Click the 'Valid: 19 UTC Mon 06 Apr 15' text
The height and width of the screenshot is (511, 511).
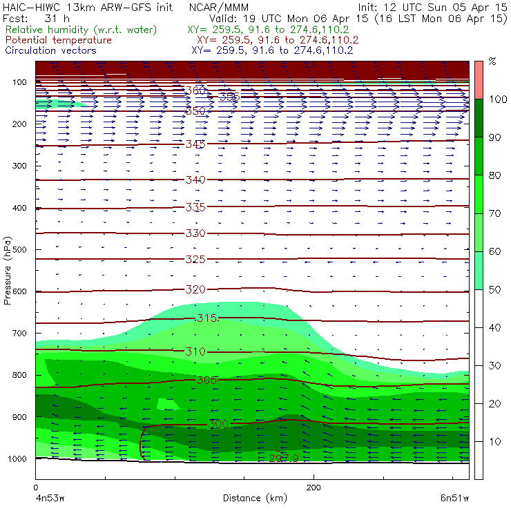[x=289, y=18]
